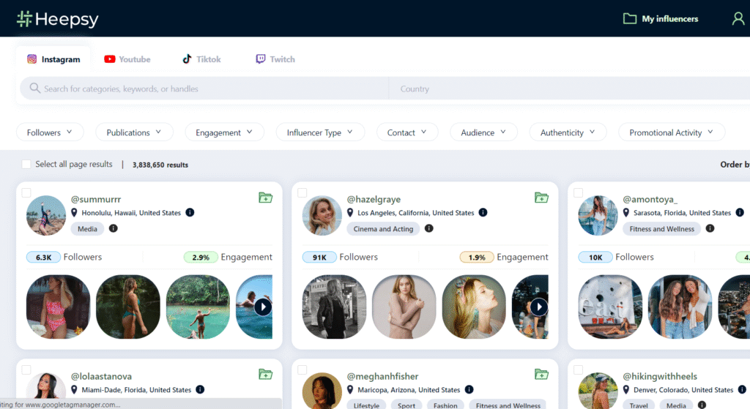
Task: Tick the checkbox on @amontoya_ card
Action: pos(579,192)
